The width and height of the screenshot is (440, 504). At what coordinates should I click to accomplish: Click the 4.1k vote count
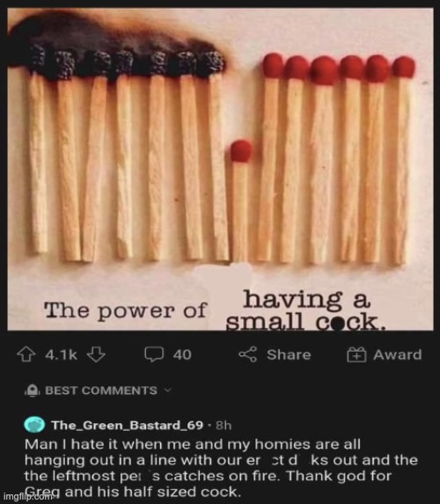click(61, 354)
